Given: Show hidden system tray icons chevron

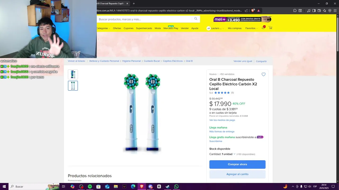Looking at the screenshot, I should 293,187.
